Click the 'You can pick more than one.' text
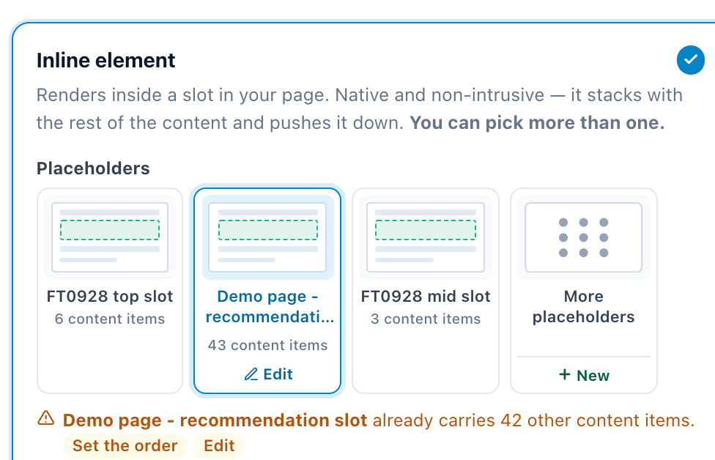This screenshot has width=715, height=460. click(x=537, y=123)
